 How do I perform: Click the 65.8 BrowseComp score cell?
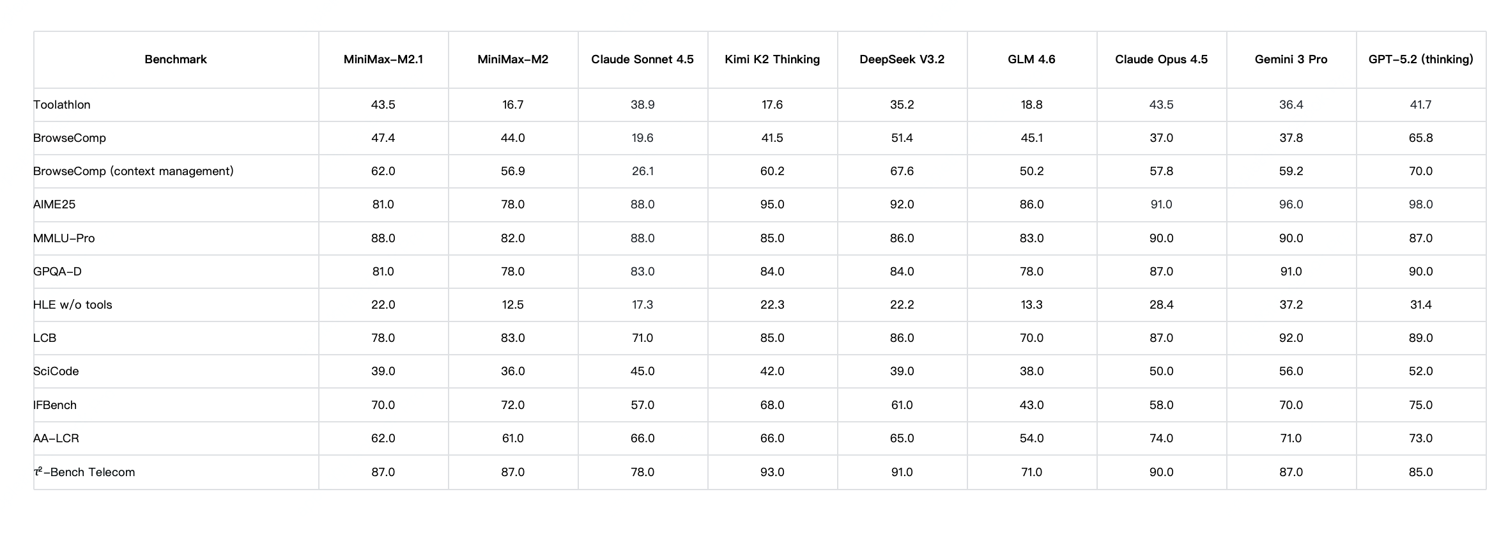pyautogui.click(x=1420, y=138)
